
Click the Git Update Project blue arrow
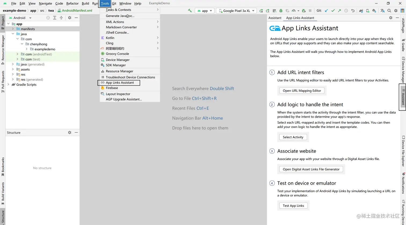point(326,11)
